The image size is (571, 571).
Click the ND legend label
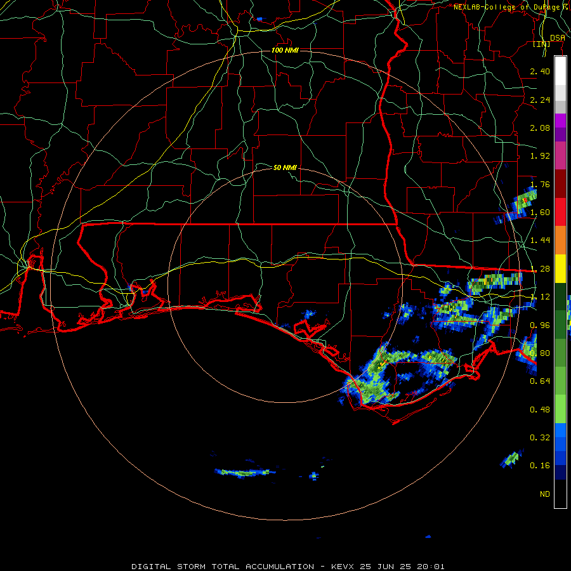coord(545,494)
